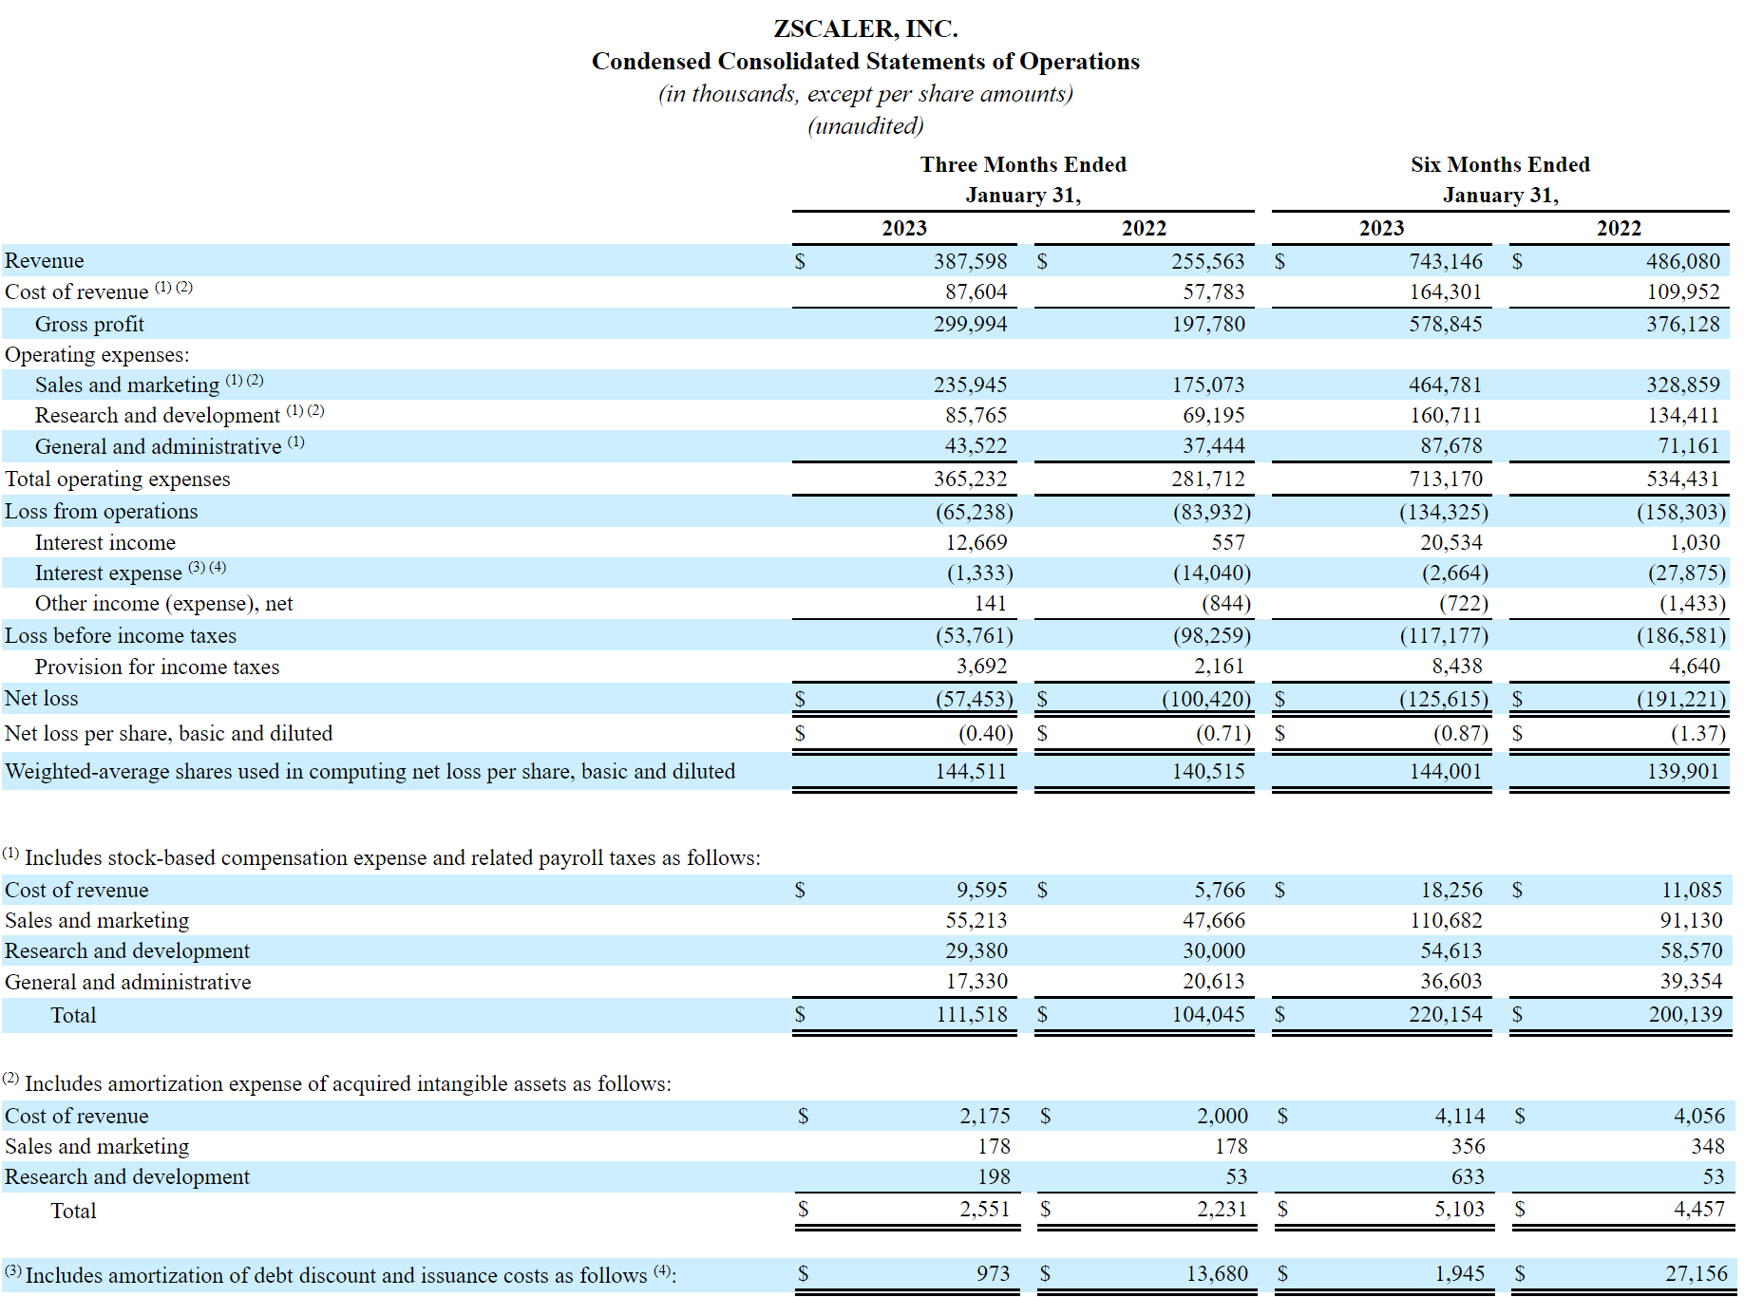
Task: Select debt discount amortization value 973
Action: 994,1273
